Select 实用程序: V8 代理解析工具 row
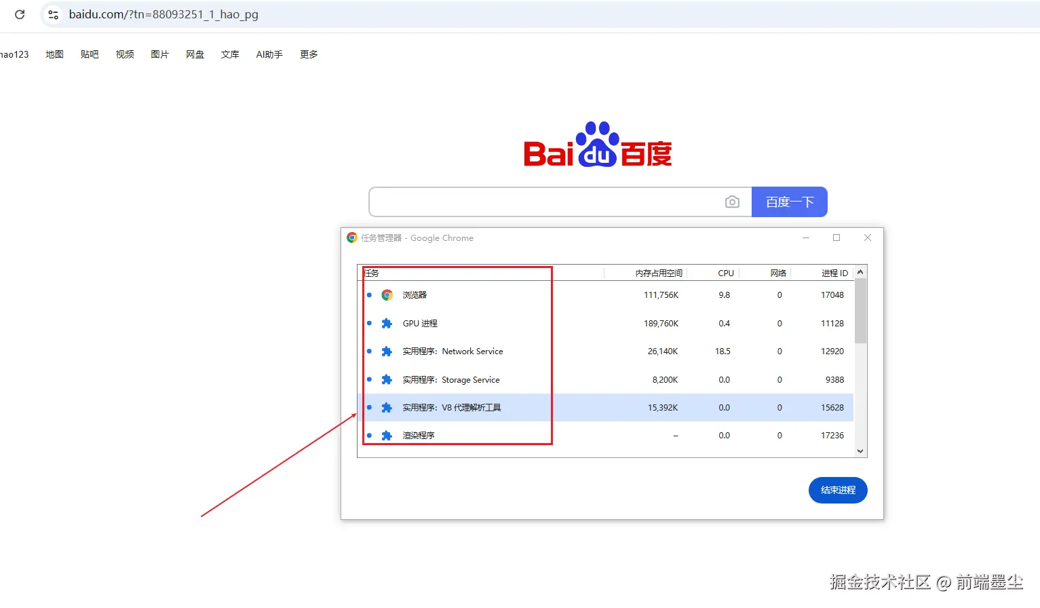1040x608 pixels. pyautogui.click(x=605, y=408)
